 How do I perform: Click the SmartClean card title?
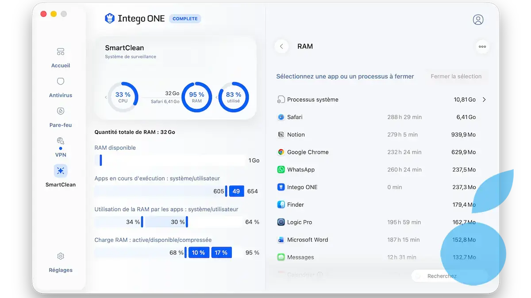point(124,48)
